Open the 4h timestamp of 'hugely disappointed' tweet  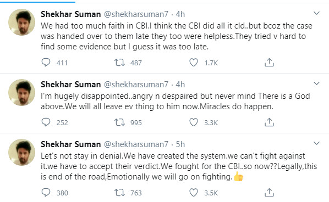pyautogui.click(x=180, y=85)
